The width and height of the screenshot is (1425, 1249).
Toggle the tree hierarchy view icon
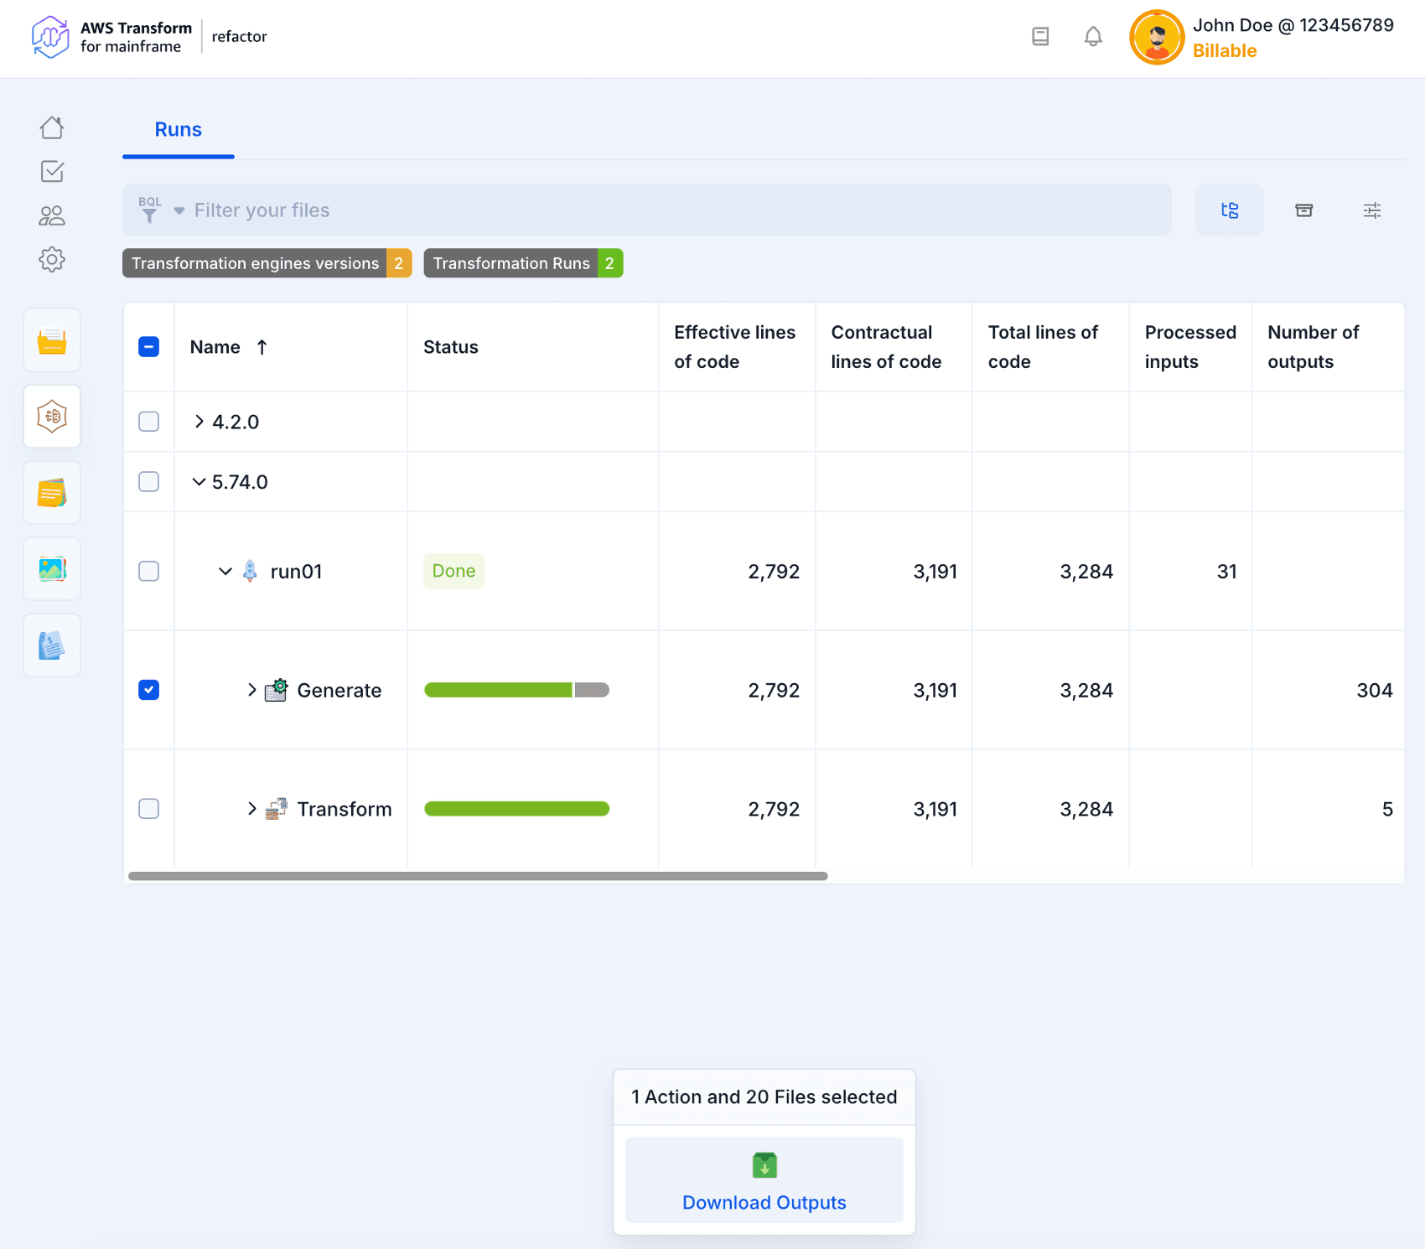1229,210
